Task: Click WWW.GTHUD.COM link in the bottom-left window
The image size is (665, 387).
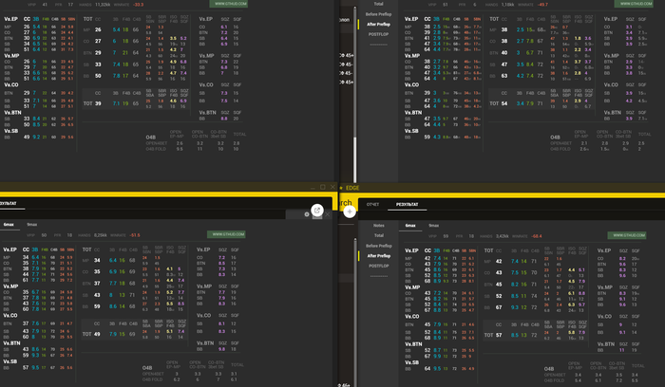Action: coord(226,234)
